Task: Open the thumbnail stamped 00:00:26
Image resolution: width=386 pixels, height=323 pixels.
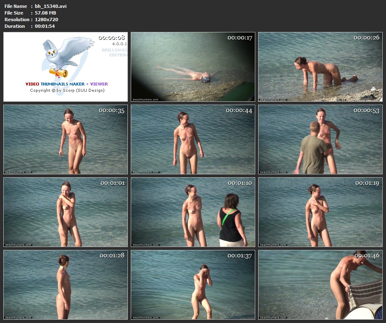Action: point(320,67)
